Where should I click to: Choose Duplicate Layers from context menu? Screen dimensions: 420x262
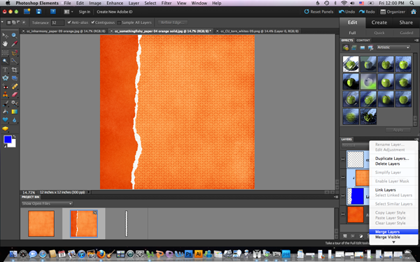point(393,159)
